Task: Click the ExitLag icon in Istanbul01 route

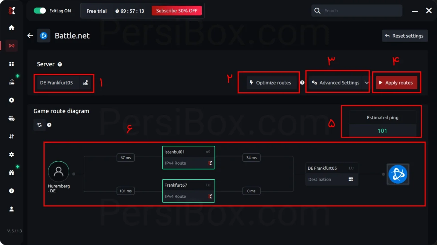Action: 210,163
